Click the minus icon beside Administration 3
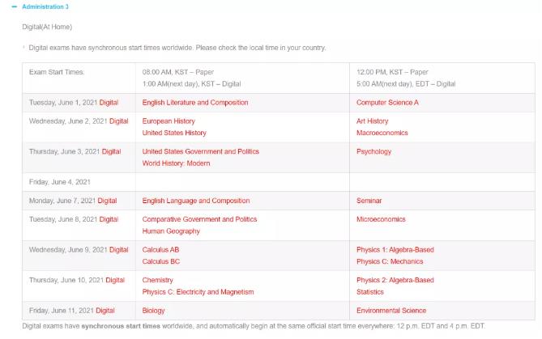The height and width of the screenshot is (339, 542). (14, 6)
